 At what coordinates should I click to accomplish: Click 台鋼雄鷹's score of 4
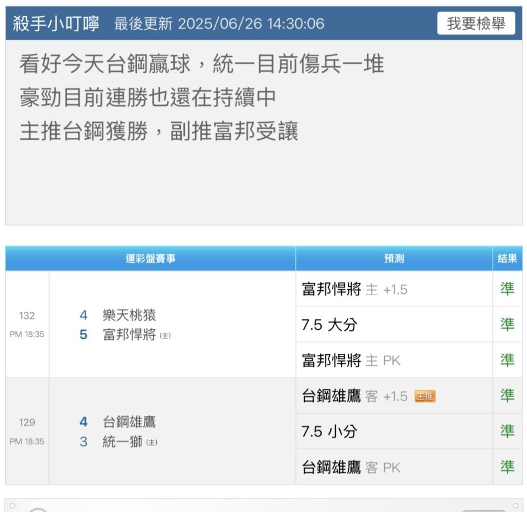point(83,422)
